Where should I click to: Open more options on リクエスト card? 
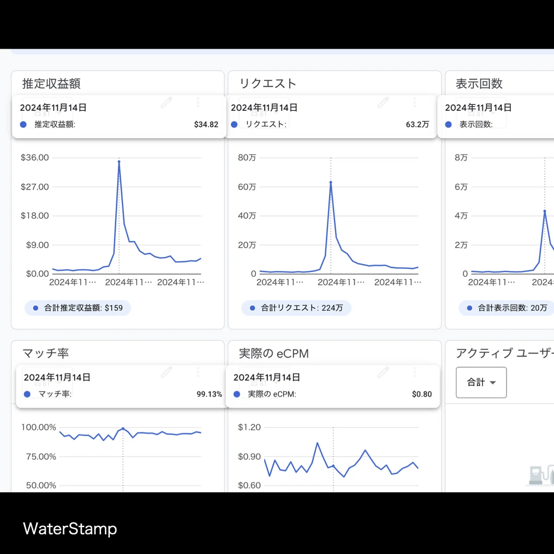pos(415,102)
